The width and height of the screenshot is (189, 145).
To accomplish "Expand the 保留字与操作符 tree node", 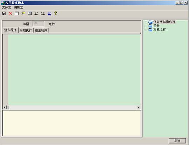I will point(146,22).
